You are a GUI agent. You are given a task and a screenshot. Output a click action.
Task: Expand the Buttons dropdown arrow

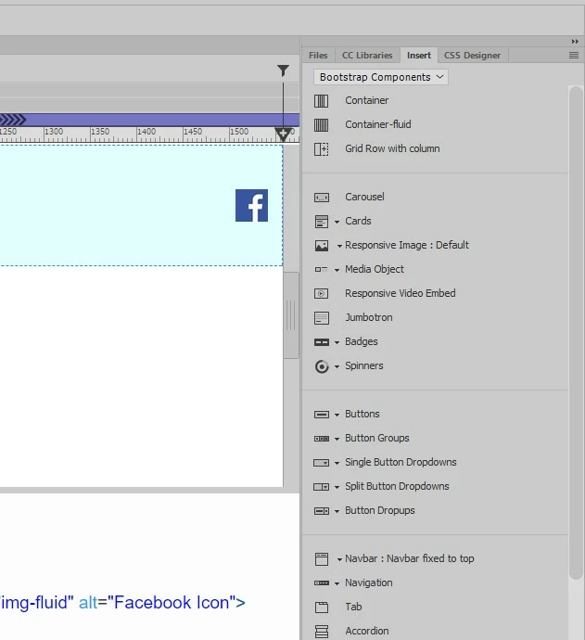[x=337, y=415]
